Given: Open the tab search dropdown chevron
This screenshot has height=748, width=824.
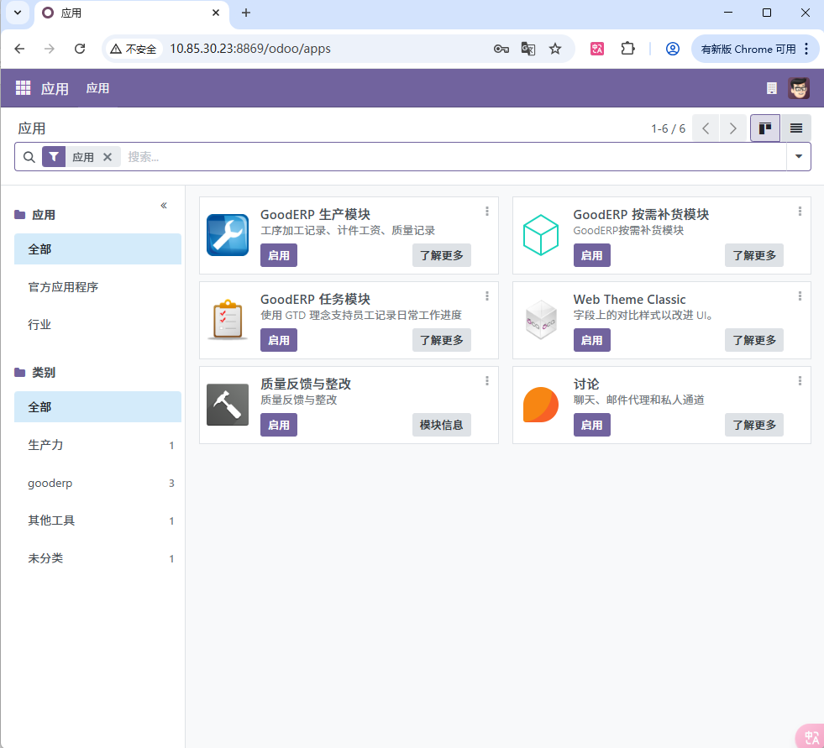Looking at the screenshot, I should tap(18, 13).
